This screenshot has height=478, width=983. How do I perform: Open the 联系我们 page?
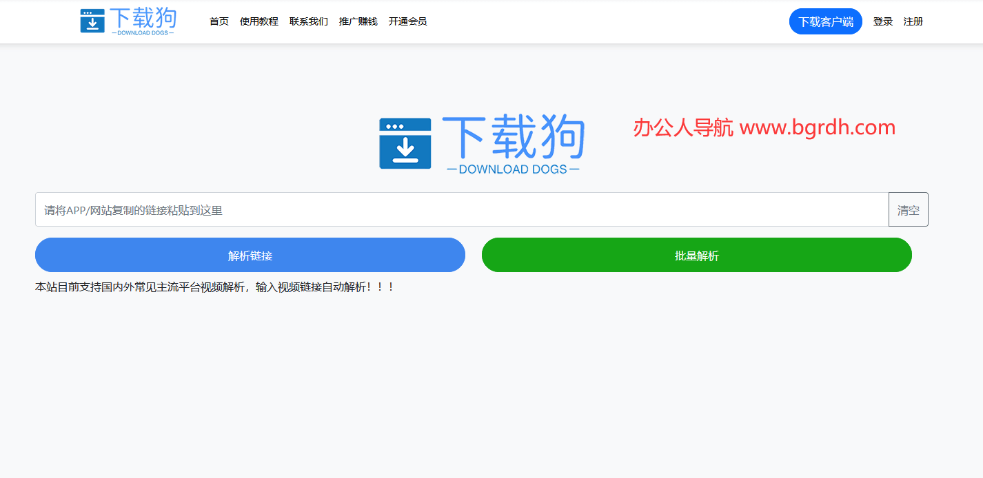pos(308,21)
